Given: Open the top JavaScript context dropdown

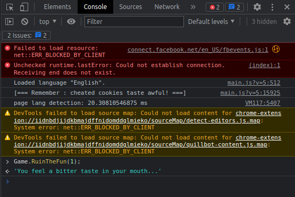Looking at the screenshot, I should pyautogui.click(x=48, y=21).
